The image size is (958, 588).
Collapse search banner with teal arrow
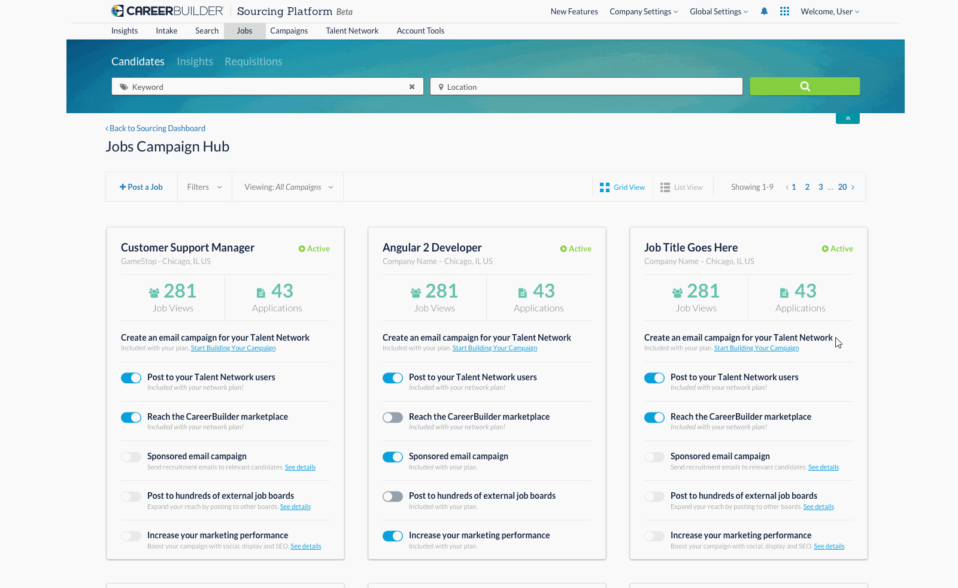coord(847,119)
